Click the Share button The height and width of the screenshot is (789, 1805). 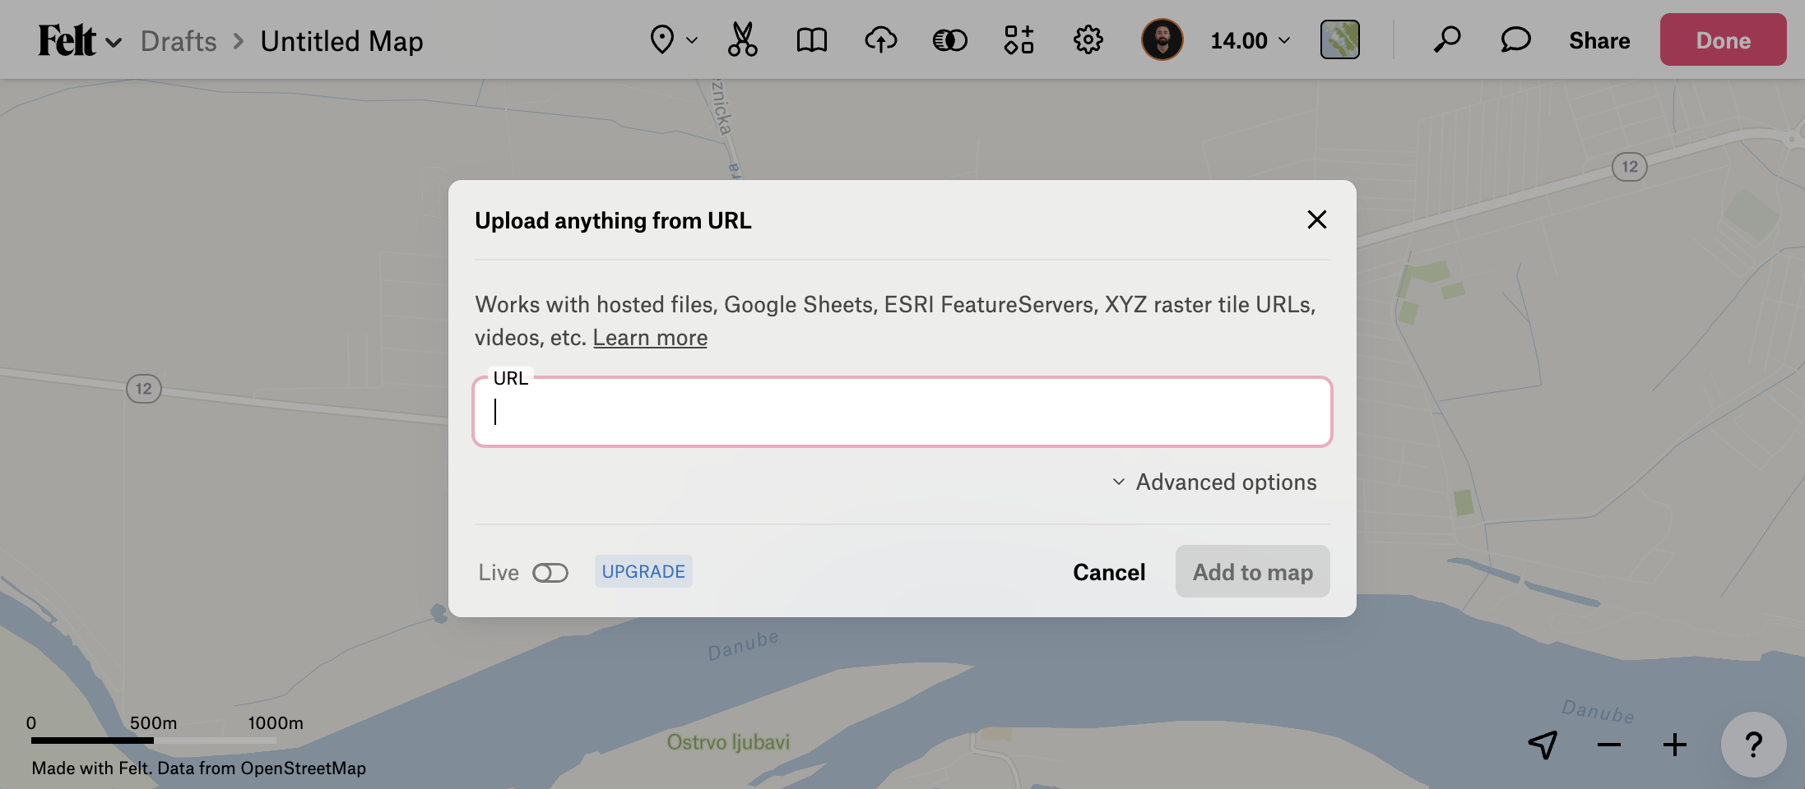coord(1599,40)
